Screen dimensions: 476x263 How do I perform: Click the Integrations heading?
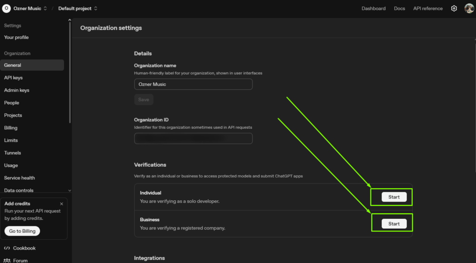click(x=149, y=258)
